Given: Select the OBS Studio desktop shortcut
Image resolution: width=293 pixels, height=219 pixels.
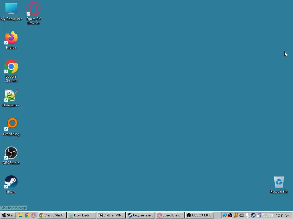Looking at the screenshot, I should 11,156.
